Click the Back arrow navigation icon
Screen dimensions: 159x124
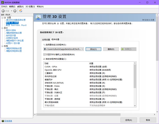click(3, 11)
